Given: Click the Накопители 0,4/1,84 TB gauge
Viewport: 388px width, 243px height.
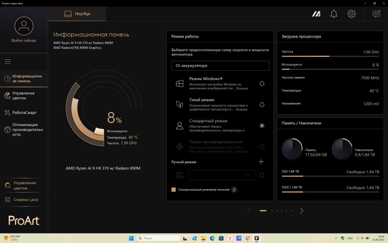Looking at the screenshot, I should coord(342,148).
